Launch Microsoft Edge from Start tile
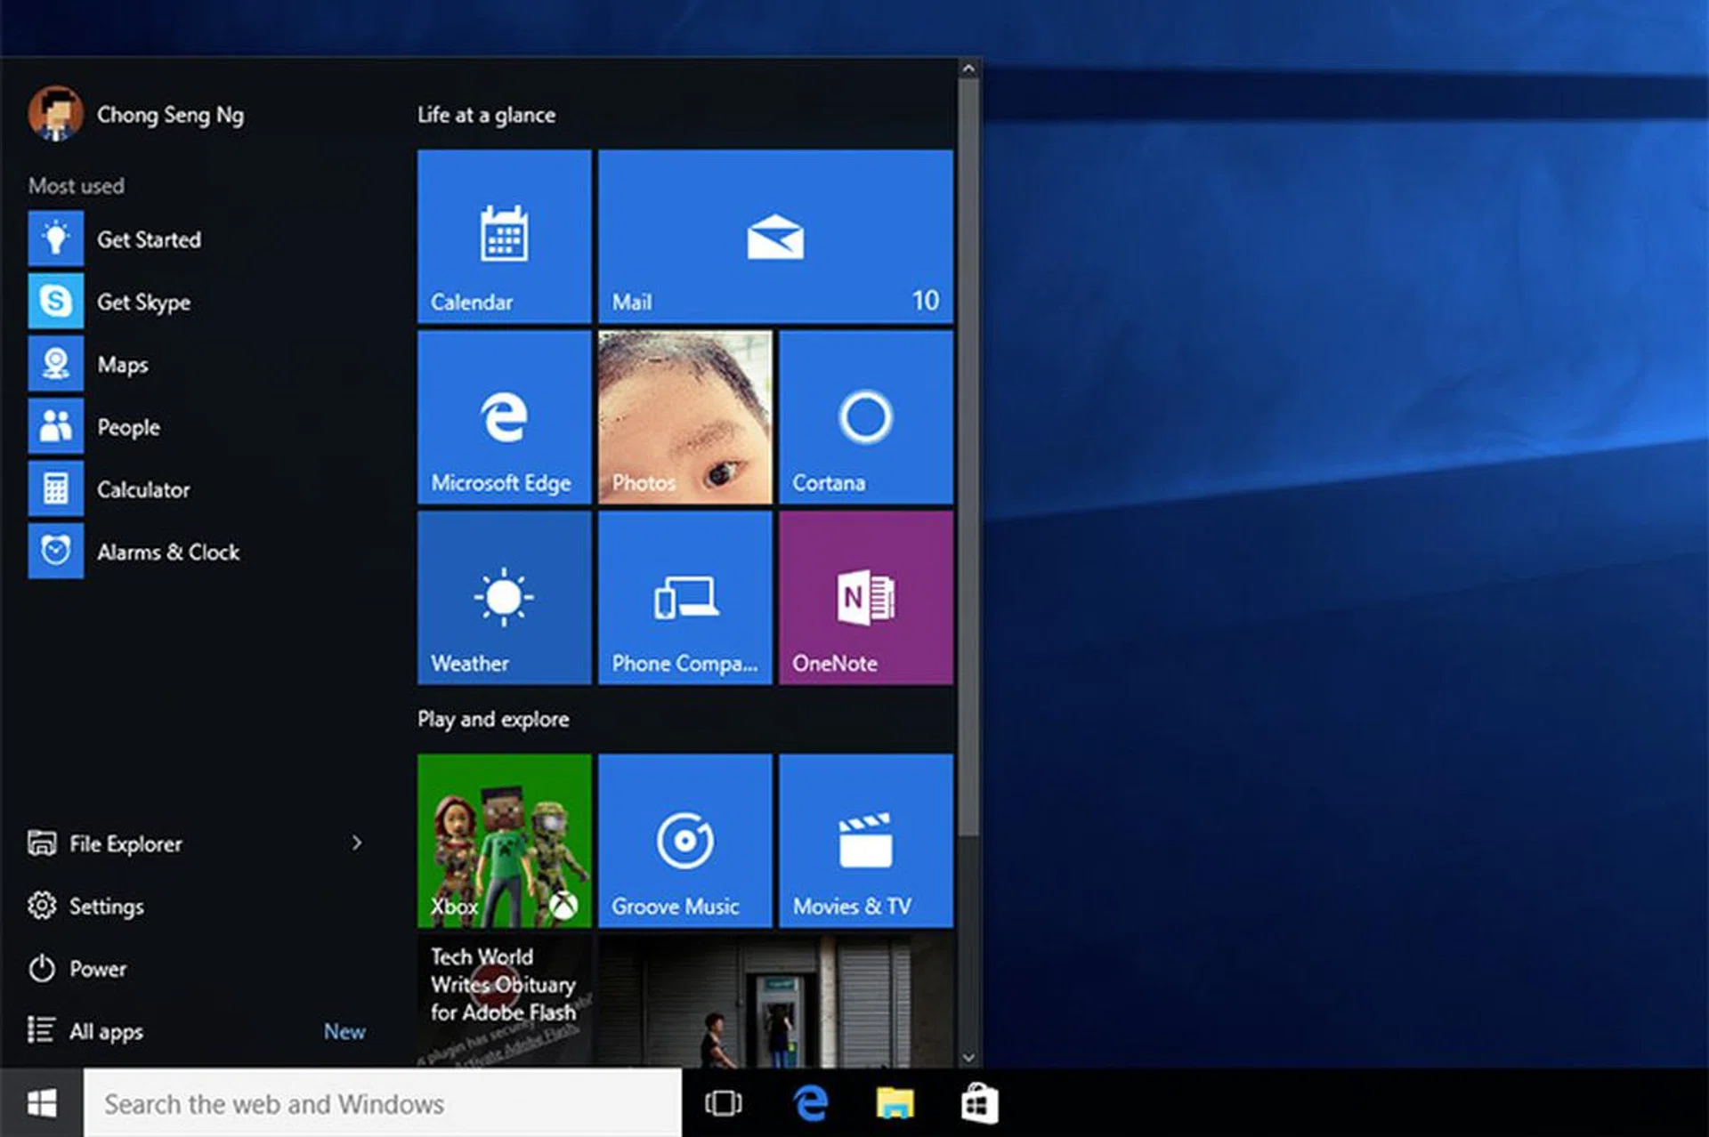 pos(504,416)
